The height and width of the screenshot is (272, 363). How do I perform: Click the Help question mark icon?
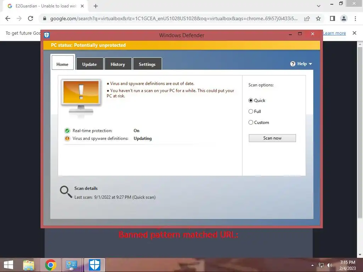point(292,64)
